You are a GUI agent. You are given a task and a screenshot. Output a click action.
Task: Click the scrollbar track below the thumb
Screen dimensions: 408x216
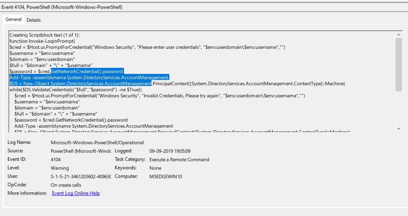click(x=399, y=108)
